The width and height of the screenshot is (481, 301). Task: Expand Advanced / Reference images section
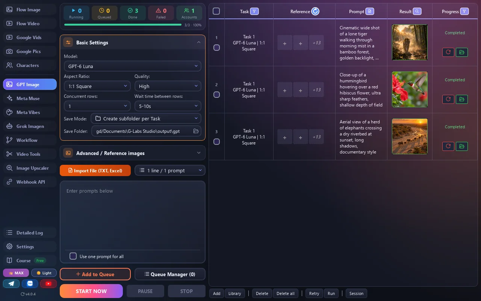133,153
